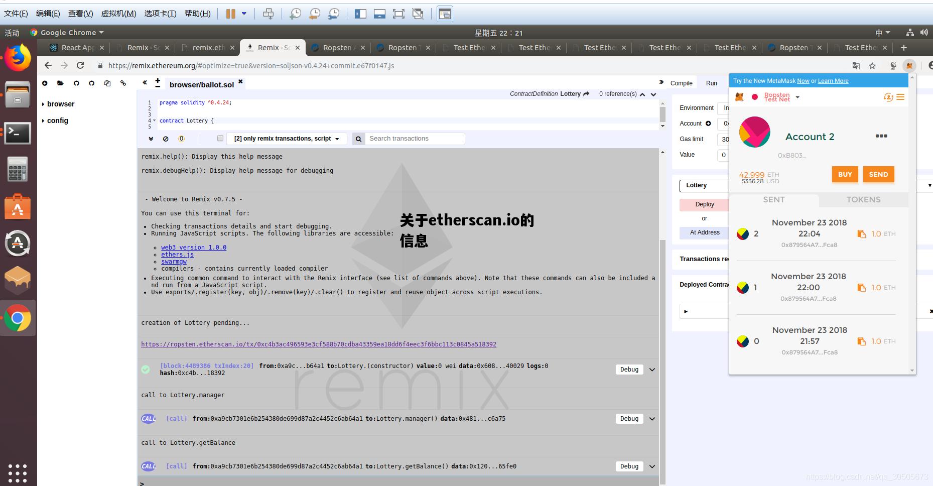Open the add local file folder icon

coord(60,83)
